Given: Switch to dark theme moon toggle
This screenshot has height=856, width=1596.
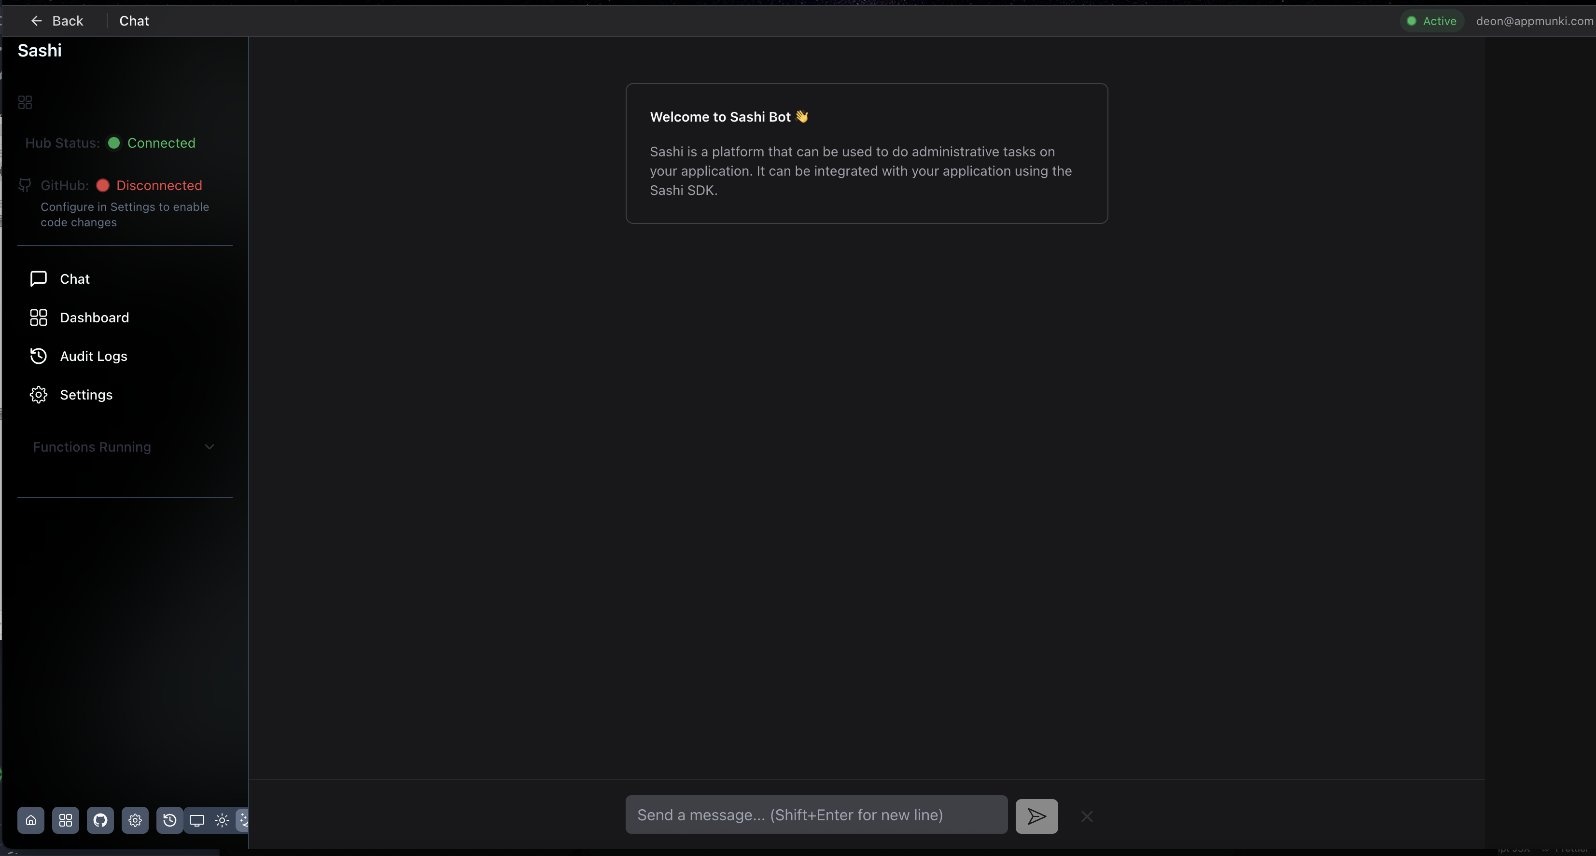Looking at the screenshot, I should point(243,821).
